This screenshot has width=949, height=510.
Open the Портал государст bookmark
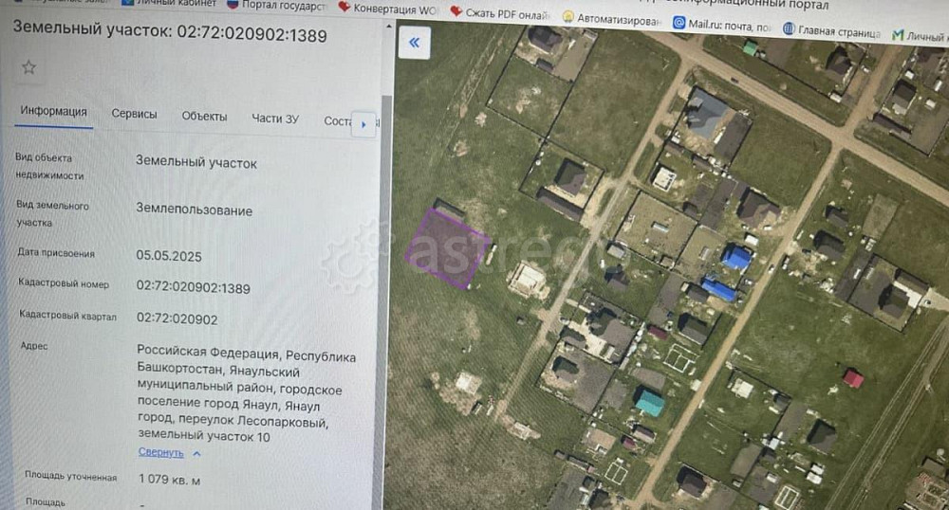276,5
